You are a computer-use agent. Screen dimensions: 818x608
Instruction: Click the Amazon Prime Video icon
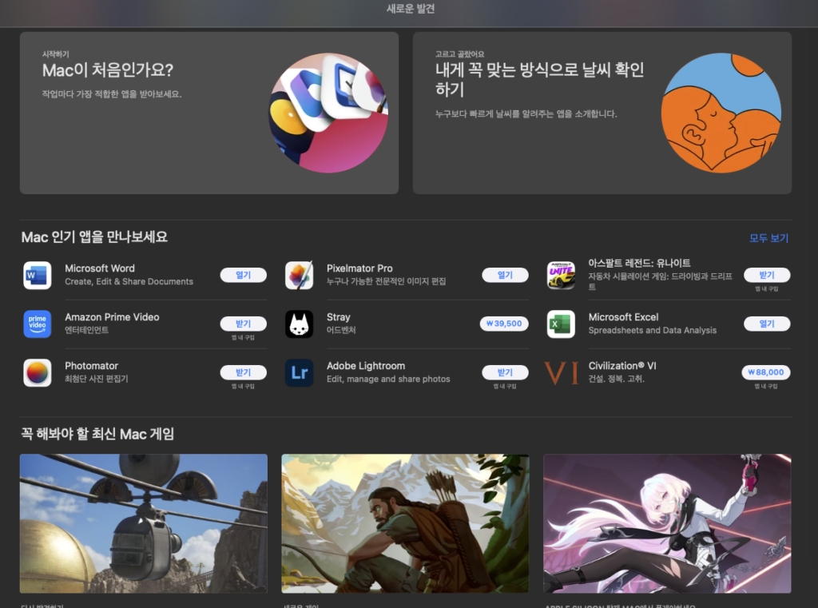pyautogui.click(x=38, y=324)
